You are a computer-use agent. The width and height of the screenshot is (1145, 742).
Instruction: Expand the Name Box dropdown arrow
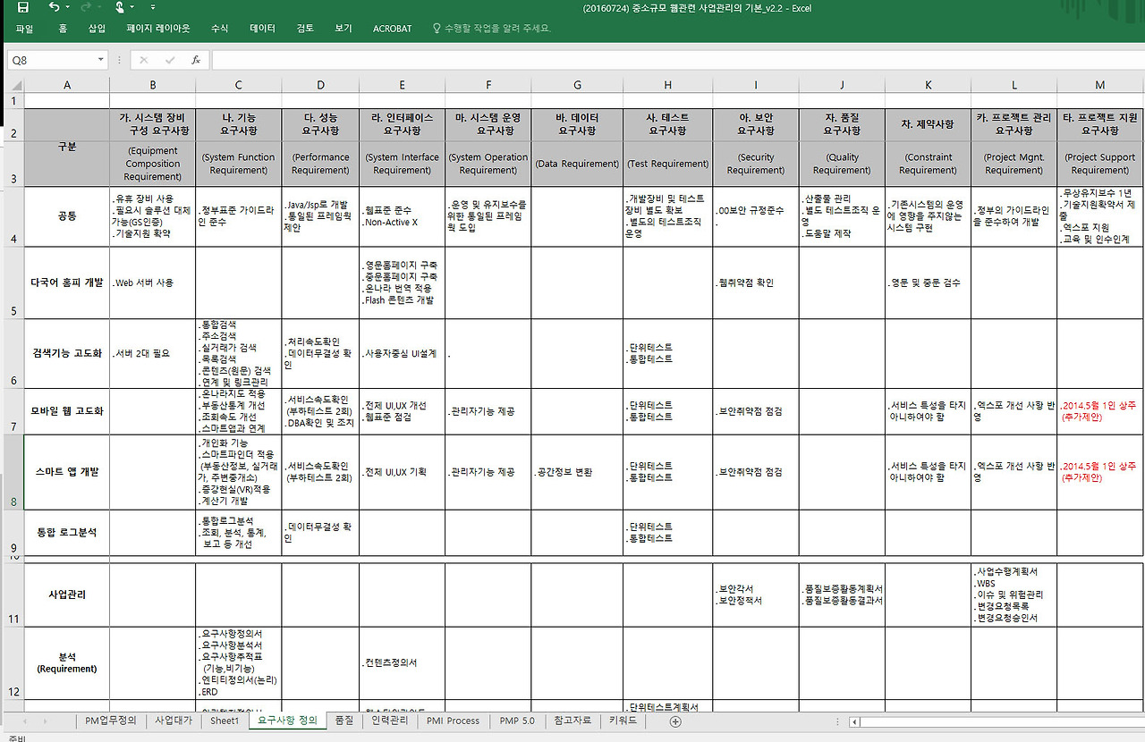point(101,60)
